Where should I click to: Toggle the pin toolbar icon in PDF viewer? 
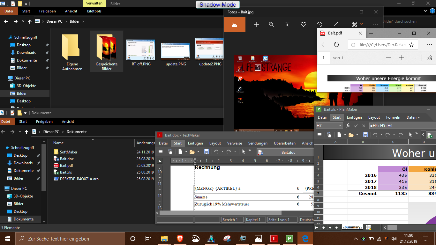click(x=429, y=58)
